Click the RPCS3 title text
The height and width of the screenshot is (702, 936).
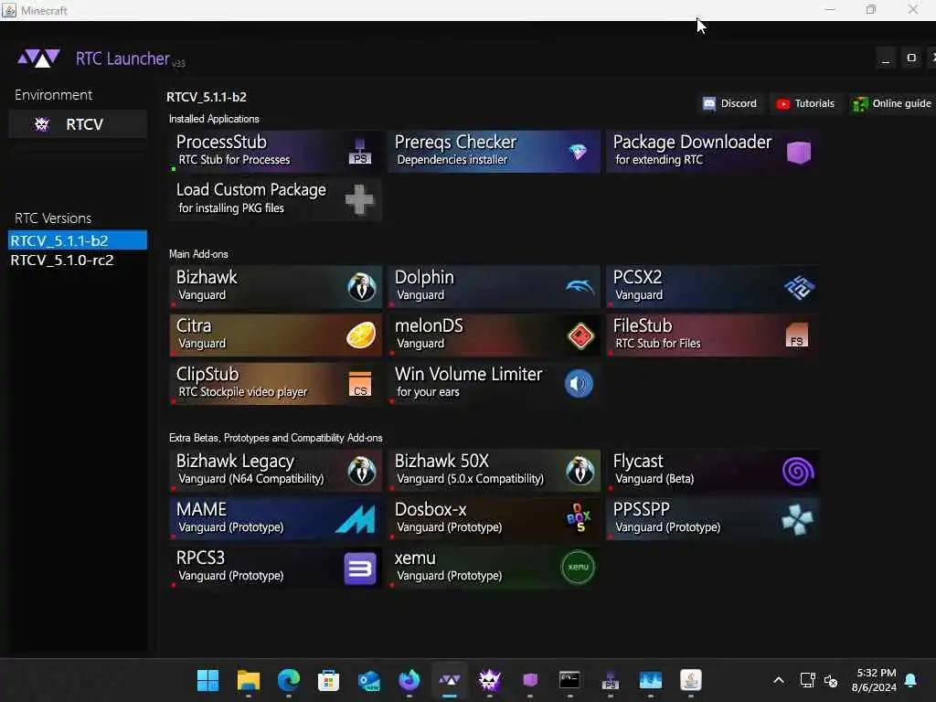point(200,558)
